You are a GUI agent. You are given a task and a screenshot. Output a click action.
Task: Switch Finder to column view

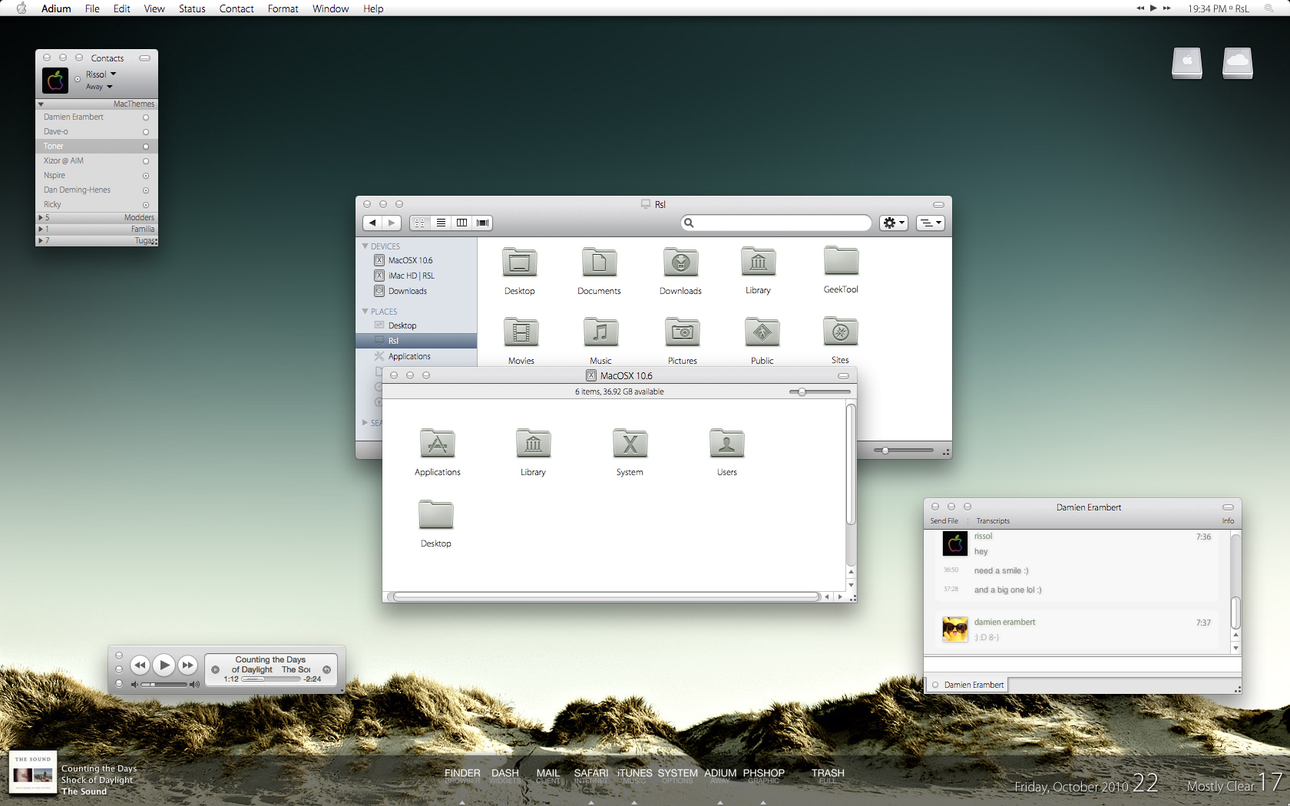[x=461, y=223]
